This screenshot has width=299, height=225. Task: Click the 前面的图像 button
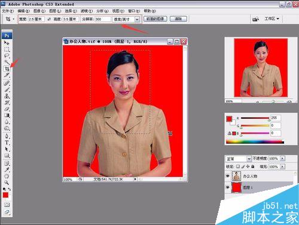click(x=155, y=19)
